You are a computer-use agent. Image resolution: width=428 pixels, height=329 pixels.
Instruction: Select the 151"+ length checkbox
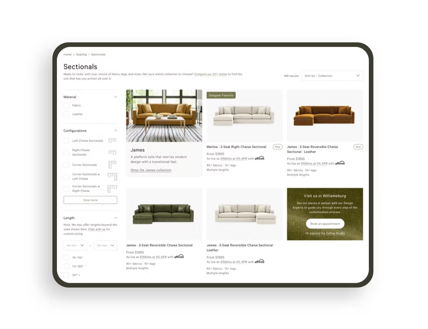tap(66, 275)
